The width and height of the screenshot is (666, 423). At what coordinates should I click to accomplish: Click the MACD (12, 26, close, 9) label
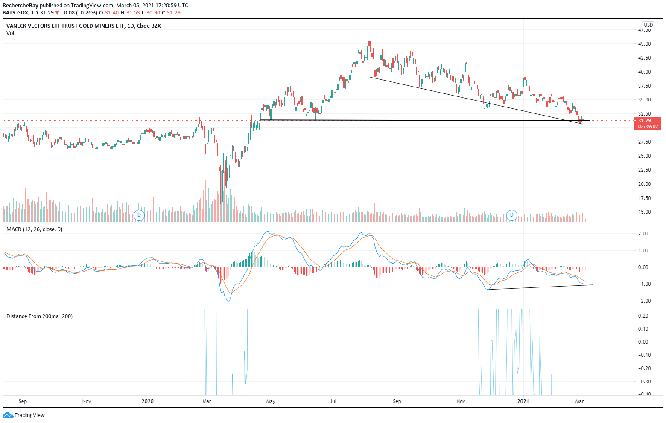35,229
